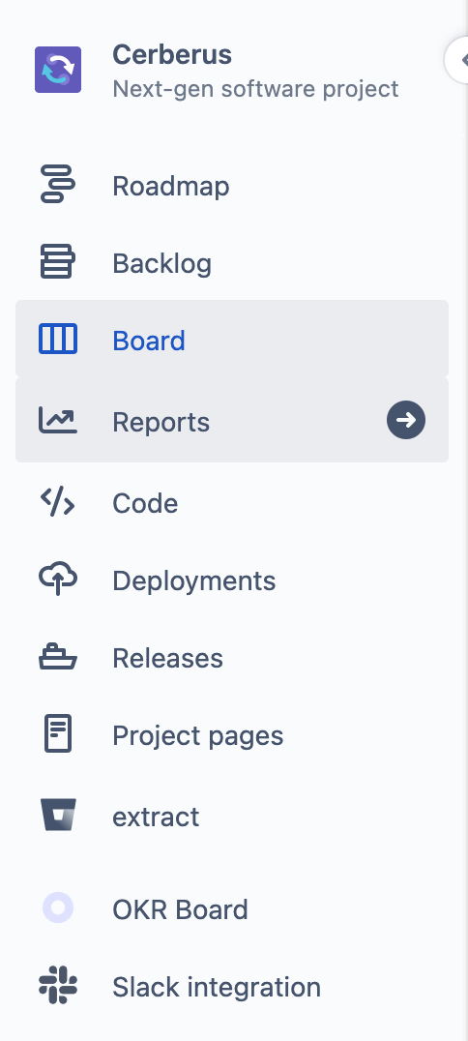Click the OKR Board circle icon
468x1041 pixels.
coord(58,908)
